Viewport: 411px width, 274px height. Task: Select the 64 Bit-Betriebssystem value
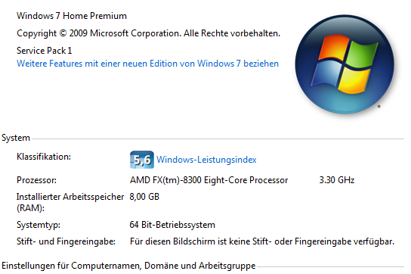tap(172, 225)
